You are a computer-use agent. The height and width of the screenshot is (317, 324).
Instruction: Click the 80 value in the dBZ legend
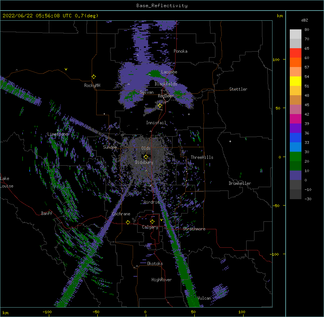point(307,30)
